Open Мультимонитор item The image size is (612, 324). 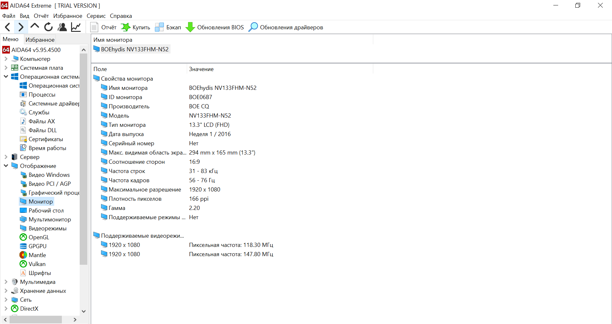pyautogui.click(x=45, y=219)
